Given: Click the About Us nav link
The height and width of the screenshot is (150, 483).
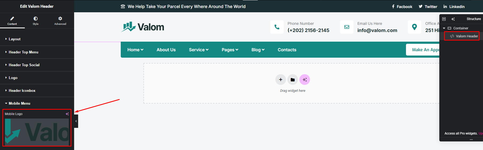Looking at the screenshot, I should click(x=166, y=50).
